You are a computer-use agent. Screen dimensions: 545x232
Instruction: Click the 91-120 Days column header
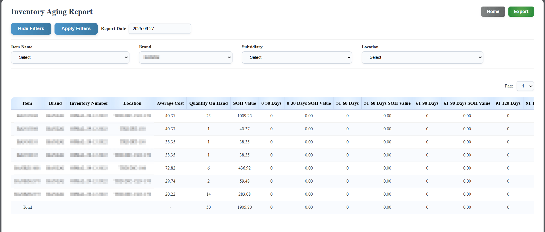(508, 103)
